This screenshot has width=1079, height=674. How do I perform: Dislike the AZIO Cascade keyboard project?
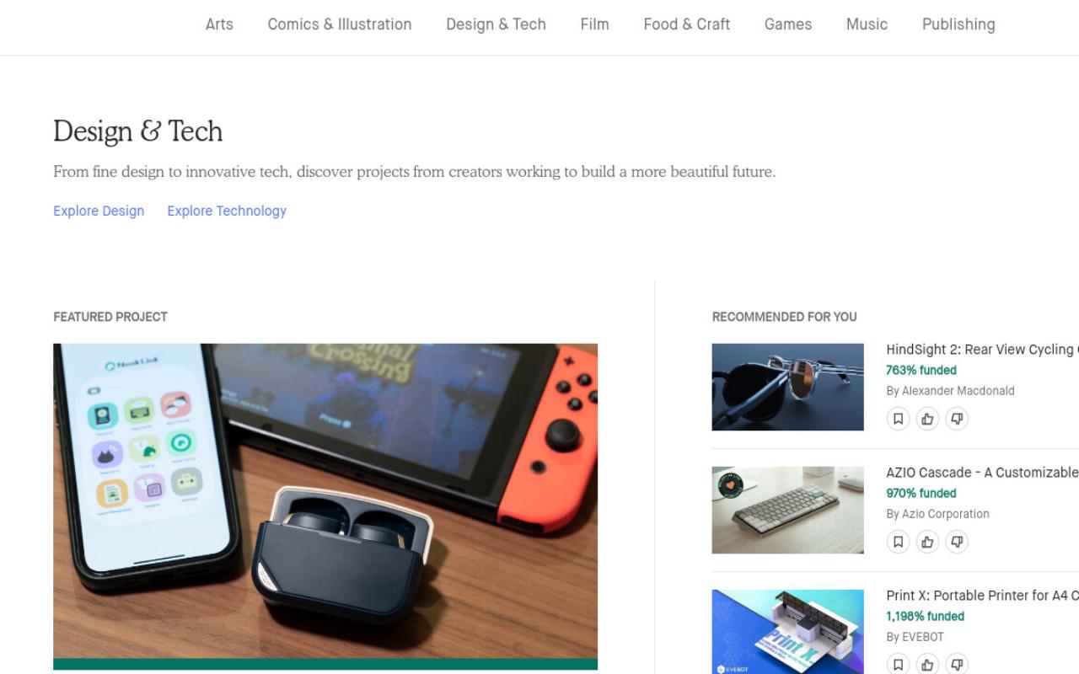click(x=957, y=542)
